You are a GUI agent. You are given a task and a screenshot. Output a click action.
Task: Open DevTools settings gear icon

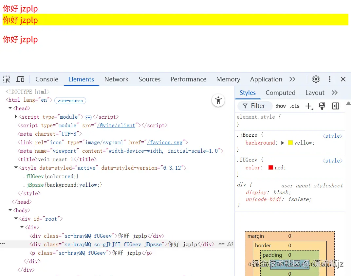click(x=316, y=79)
